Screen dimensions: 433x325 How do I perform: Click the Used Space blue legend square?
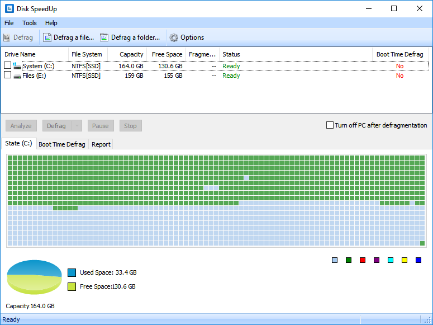[72, 272]
